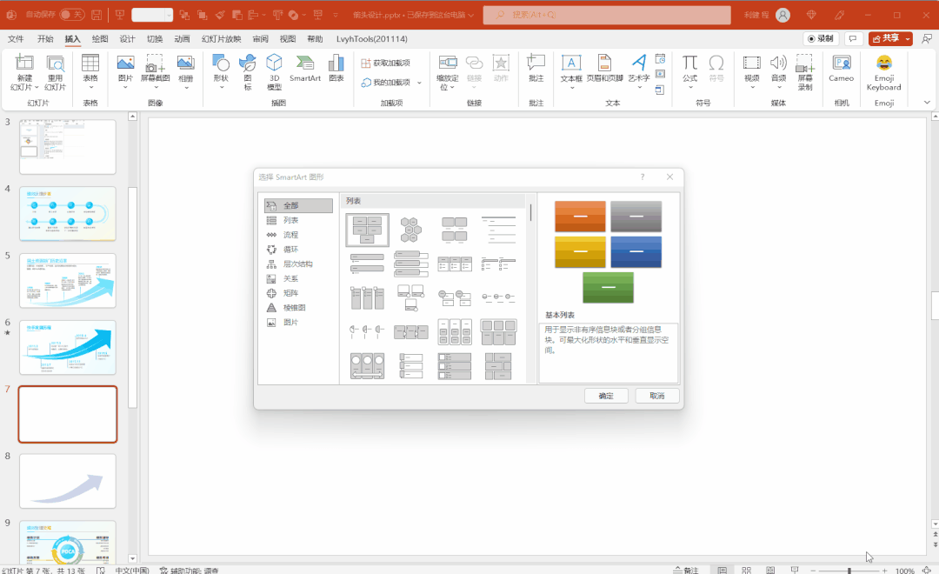
Task: Open 备注 (notes) in the status bar
Action: tap(686, 571)
